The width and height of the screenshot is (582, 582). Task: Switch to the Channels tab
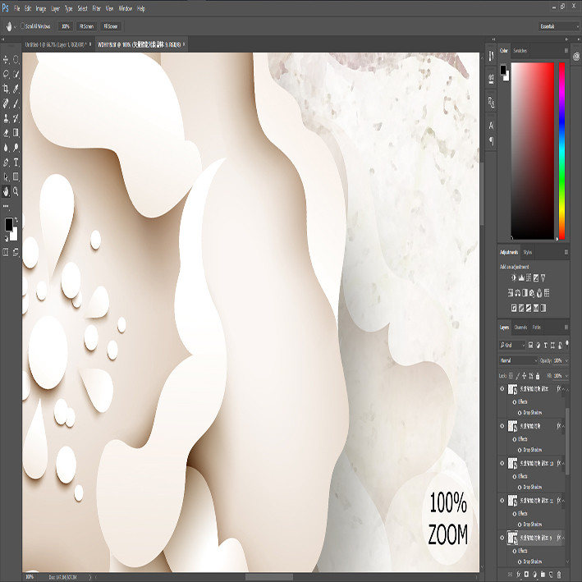pyautogui.click(x=520, y=327)
